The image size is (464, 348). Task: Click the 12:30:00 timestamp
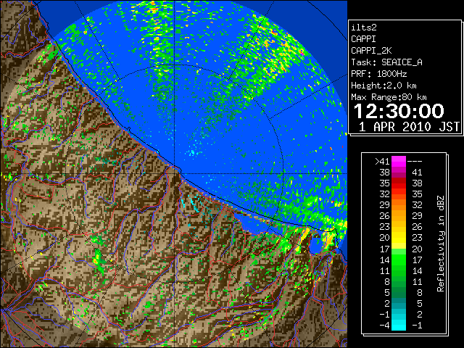click(x=399, y=111)
